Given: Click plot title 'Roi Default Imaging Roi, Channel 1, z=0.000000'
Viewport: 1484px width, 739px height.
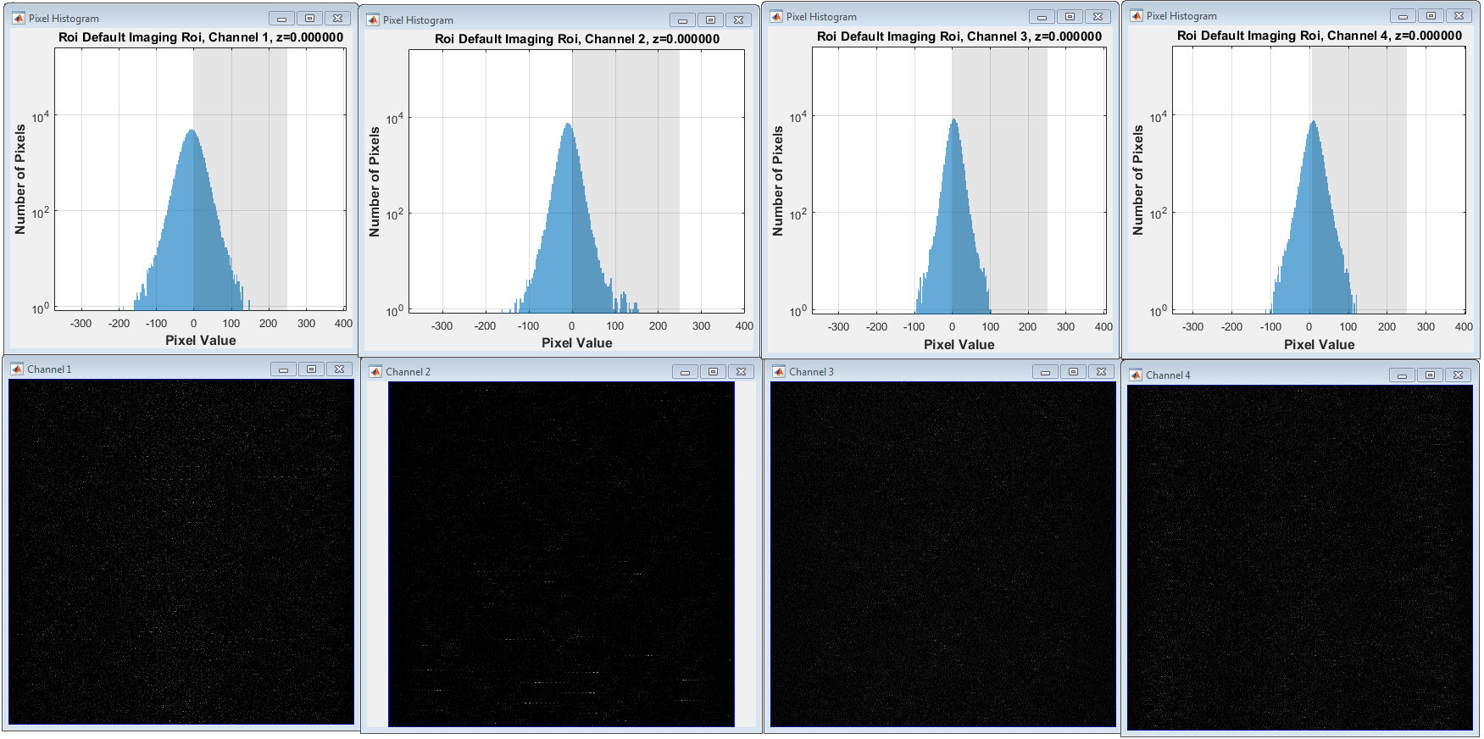Looking at the screenshot, I should [x=201, y=37].
